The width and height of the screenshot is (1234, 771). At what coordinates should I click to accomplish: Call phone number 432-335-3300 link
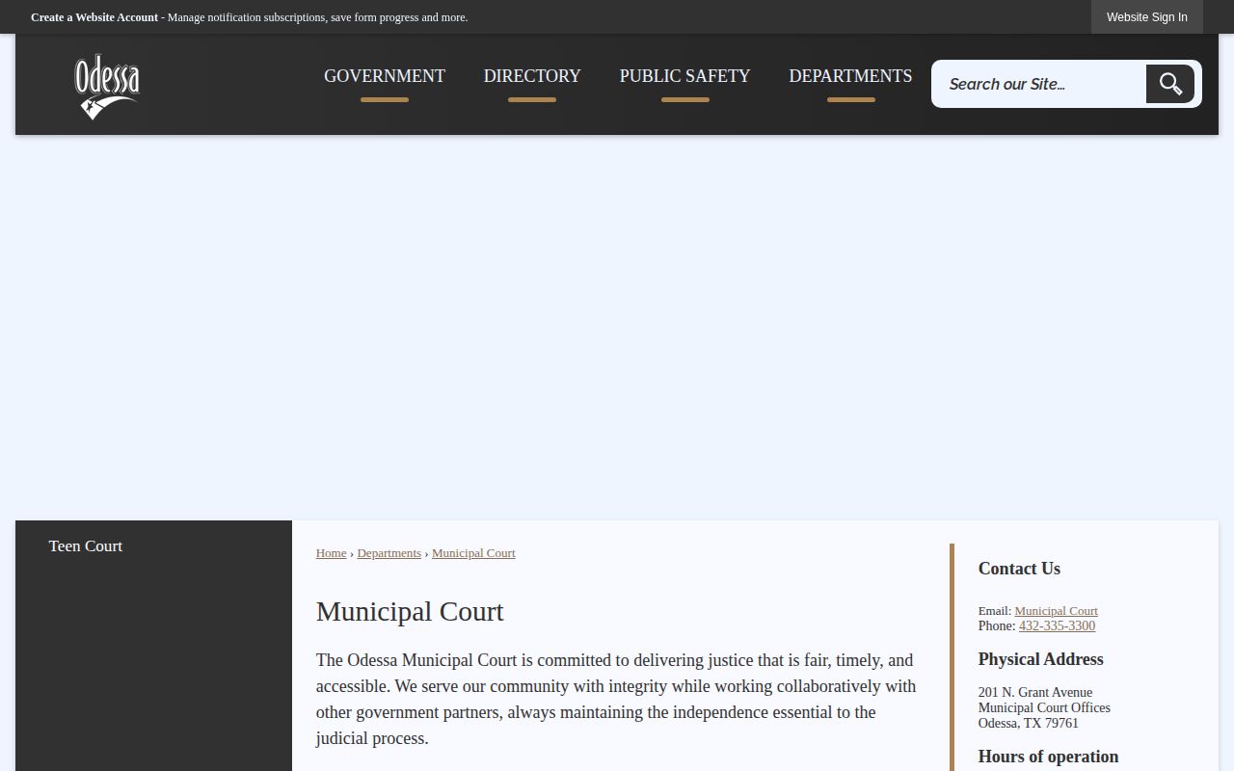point(1057,625)
